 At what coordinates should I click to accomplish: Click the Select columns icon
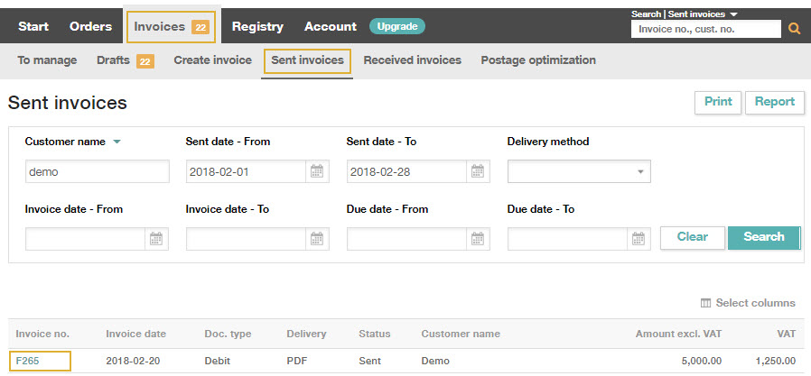pos(705,303)
